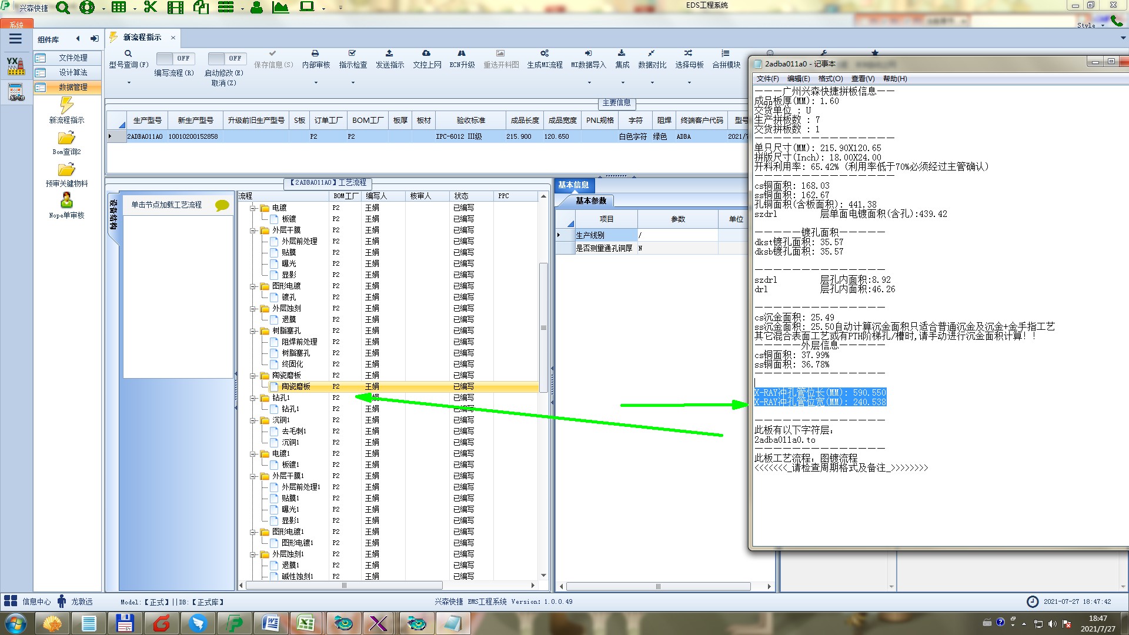Viewport: 1129px width, 635px height.
Task: Switch to 基本参数 tab
Action: [590, 201]
